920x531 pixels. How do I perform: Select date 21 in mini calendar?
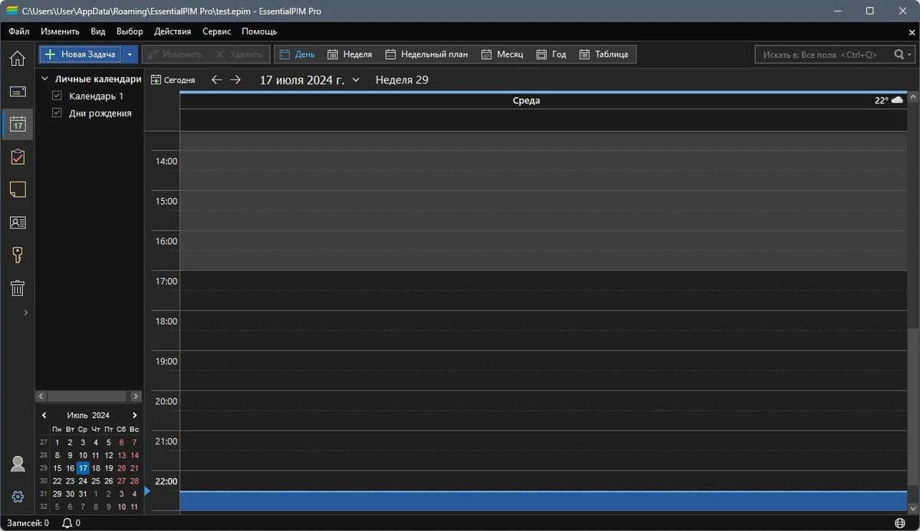(134, 468)
